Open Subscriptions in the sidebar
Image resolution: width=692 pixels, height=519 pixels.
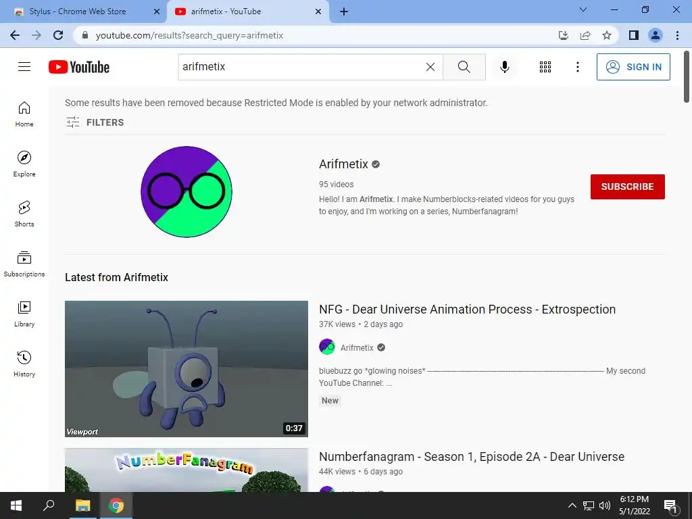click(24, 264)
